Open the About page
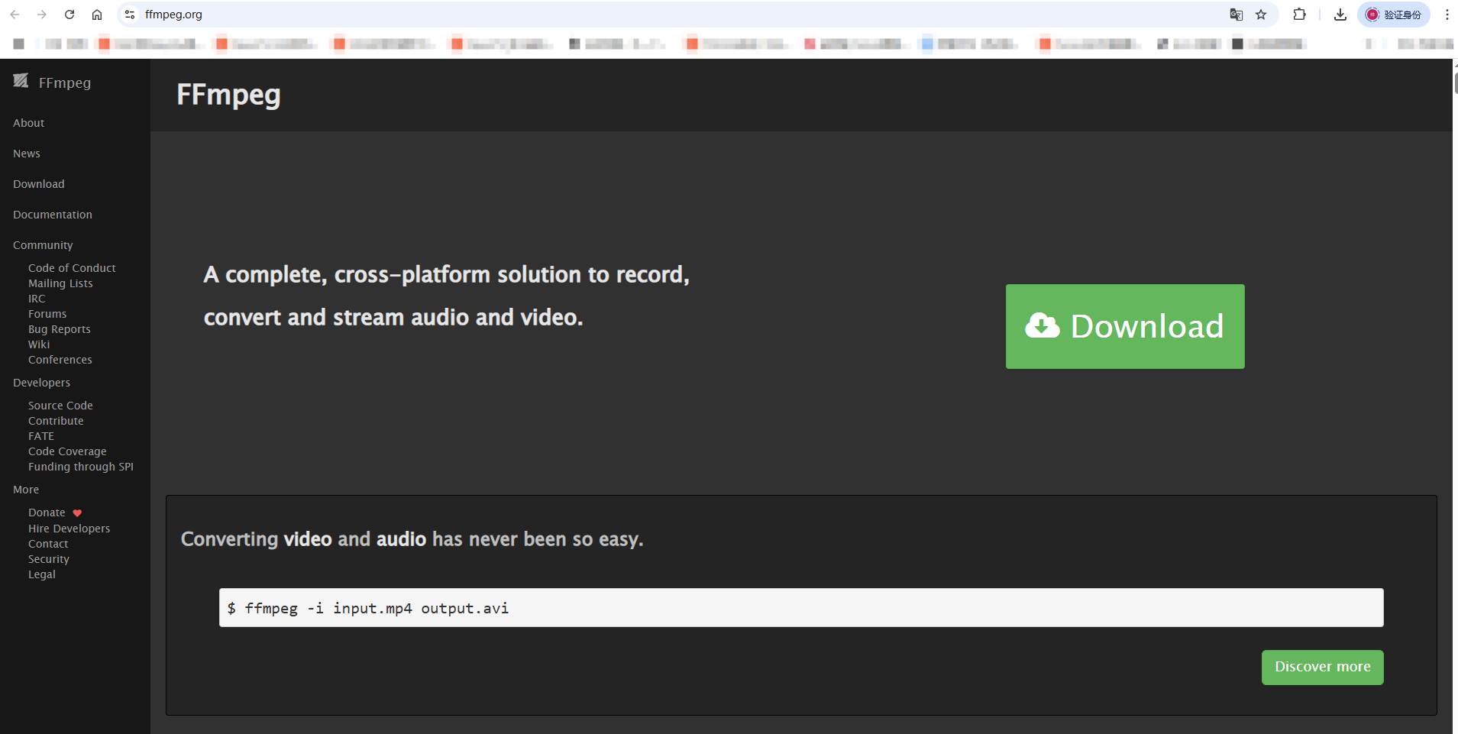Viewport: 1458px width, 734px height. coord(28,123)
